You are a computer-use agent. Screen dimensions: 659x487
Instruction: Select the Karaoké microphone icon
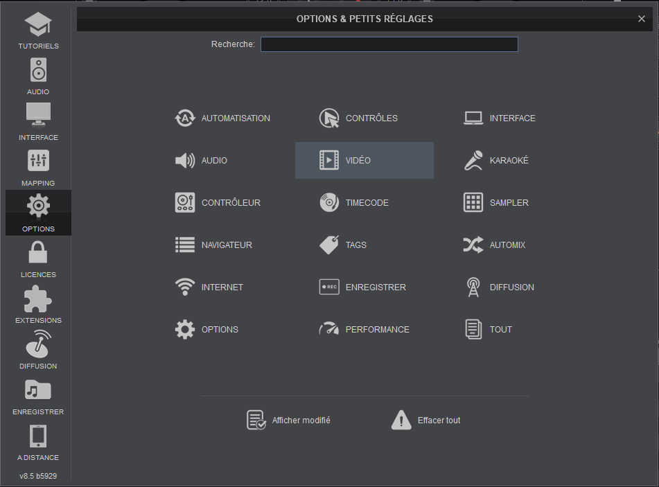[473, 161]
